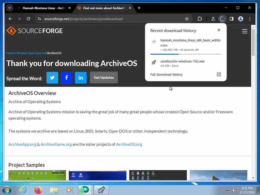The width and height of the screenshot is (260, 195).
Task: Switch to the UNetbootin rocket taskbar app
Action: click(101, 190)
